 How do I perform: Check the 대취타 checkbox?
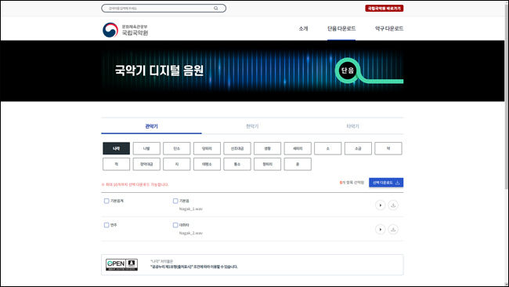[175, 225]
